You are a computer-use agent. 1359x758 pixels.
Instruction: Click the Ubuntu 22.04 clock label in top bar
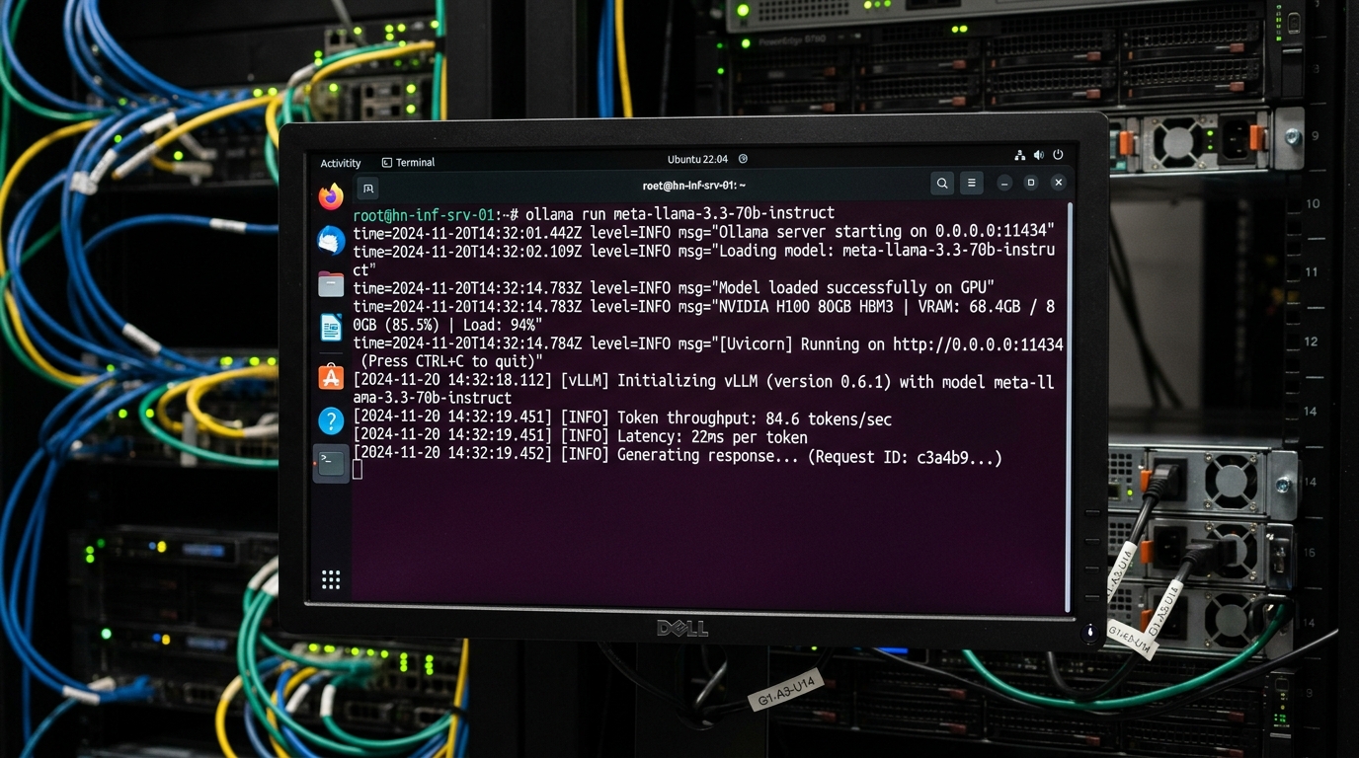pyautogui.click(x=699, y=159)
